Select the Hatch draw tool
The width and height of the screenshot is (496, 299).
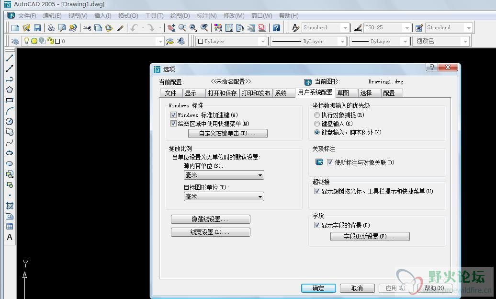pos(10,206)
